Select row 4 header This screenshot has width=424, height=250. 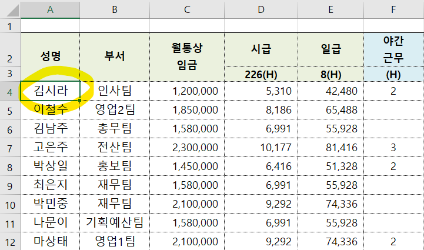[10, 91]
